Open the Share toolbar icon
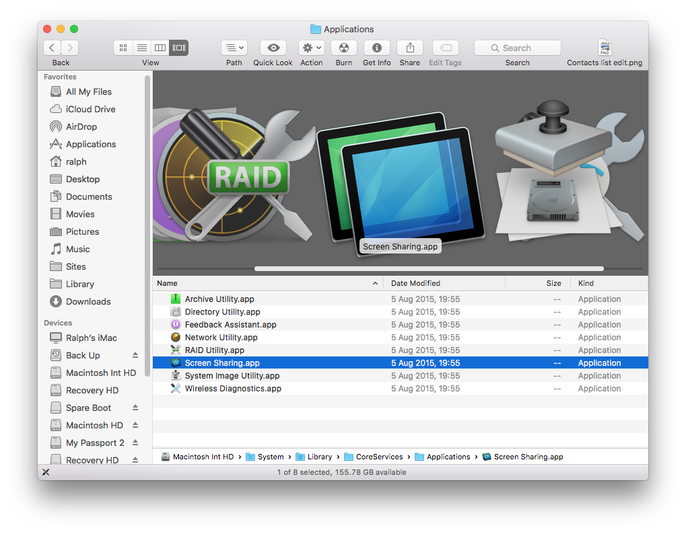Screen dimensions: 686x534 point(409,48)
